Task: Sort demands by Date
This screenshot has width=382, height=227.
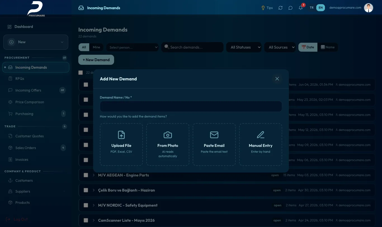Action: (x=308, y=47)
